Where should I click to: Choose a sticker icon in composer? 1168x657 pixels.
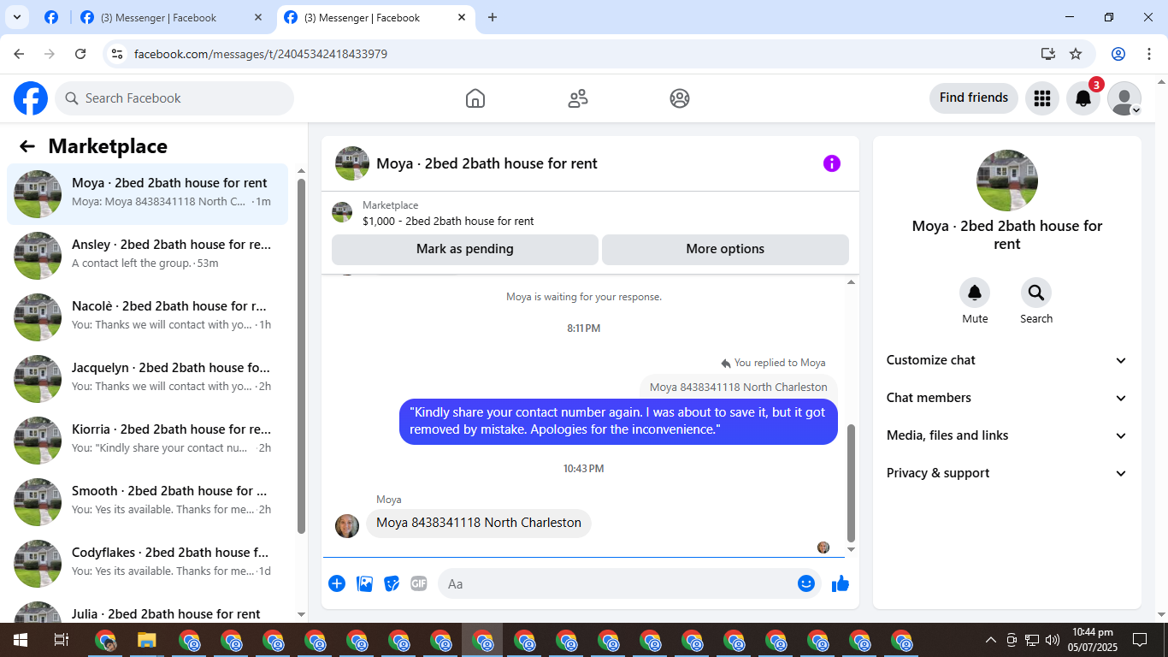392,583
